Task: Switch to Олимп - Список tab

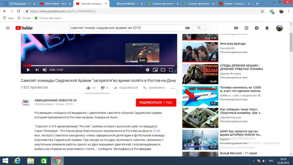Action: pyautogui.click(x=235, y=3)
